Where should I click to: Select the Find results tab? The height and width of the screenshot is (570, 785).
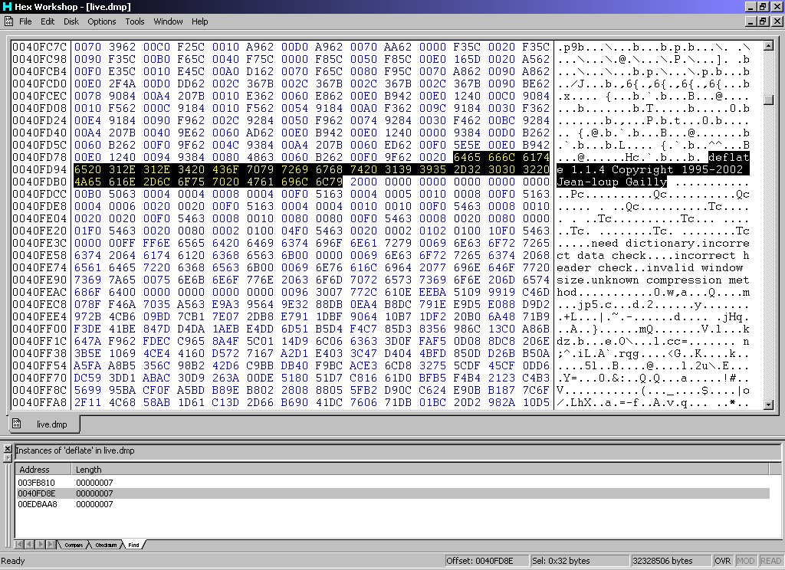tap(133, 545)
